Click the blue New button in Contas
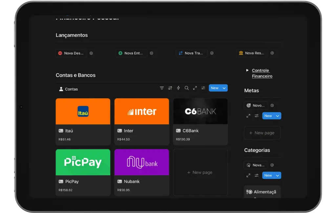 [x=215, y=88]
